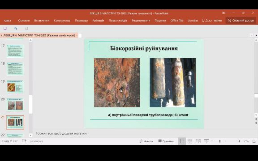Click the zoom in plus button
The width and height of the screenshot is (258, 161).
tap(239, 141)
